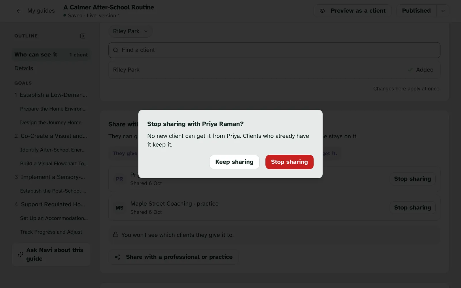Click the eye icon in Preview as a client
Screen dimensions: 461x288
pyautogui.click(x=322, y=11)
